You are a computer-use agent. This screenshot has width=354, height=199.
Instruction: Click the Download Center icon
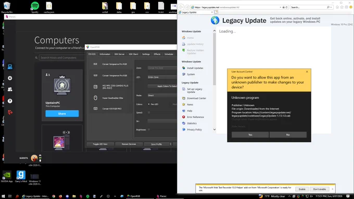[184, 98]
